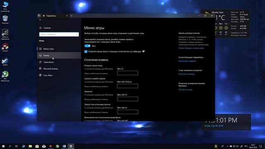Click the Клипы sidebar icon
The width and height of the screenshot is (265, 149).
click(41, 55)
